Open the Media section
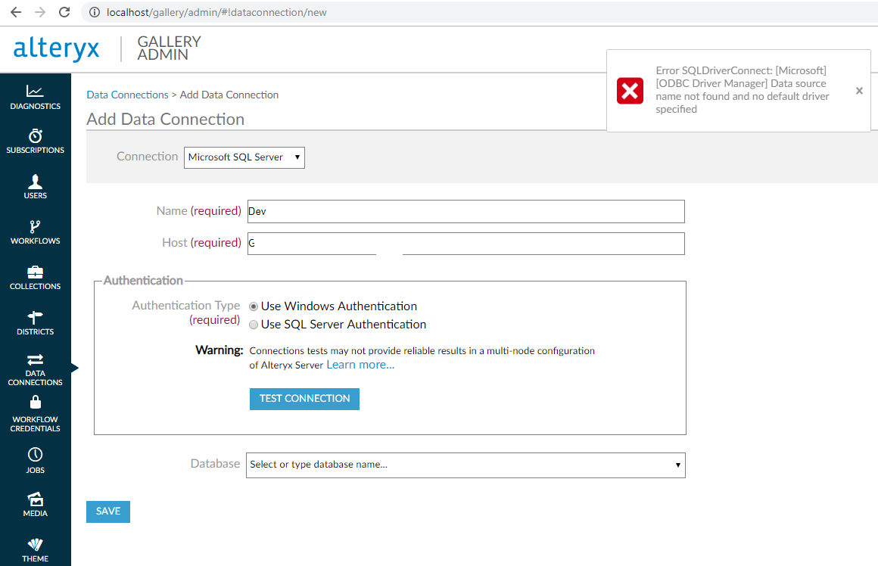Screen dimensions: 878x566 click(x=35, y=504)
